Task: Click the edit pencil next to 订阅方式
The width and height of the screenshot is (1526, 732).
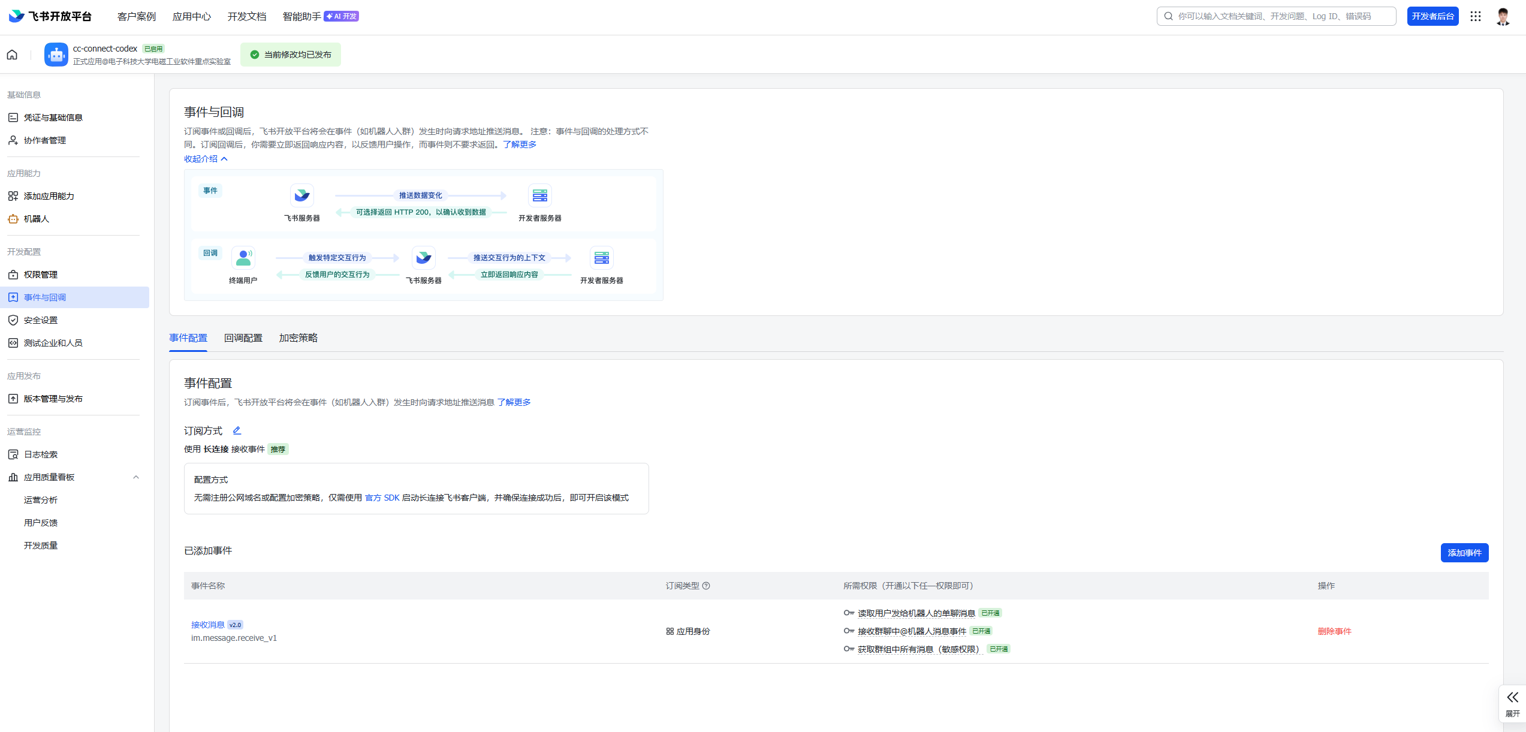Action: pos(237,430)
